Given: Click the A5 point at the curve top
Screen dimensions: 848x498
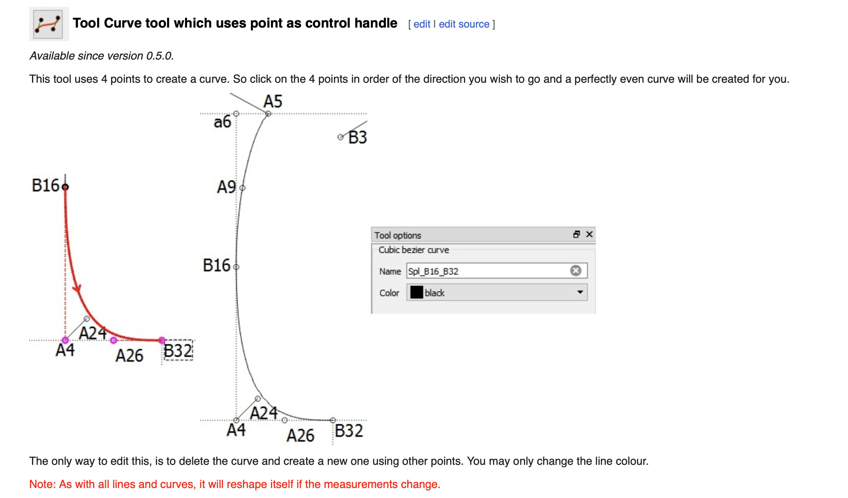Looking at the screenshot, I should click(268, 114).
